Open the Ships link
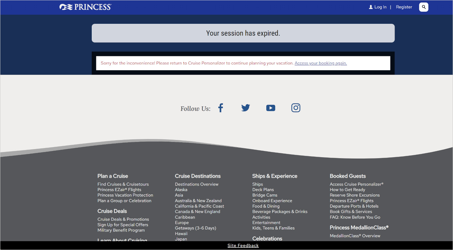Image resolution: width=453 pixels, height=250 pixels. (x=258, y=184)
